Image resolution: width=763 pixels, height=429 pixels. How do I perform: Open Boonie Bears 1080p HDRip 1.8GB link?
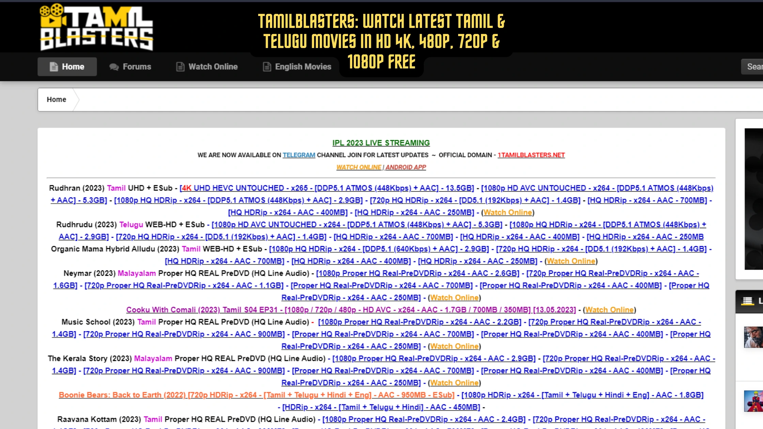coord(582,395)
